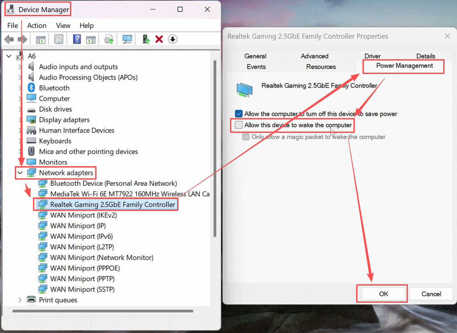Viewport: 457px width, 333px height.
Task: Click the Disable device down-arrow icon
Action: click(173, 39)
